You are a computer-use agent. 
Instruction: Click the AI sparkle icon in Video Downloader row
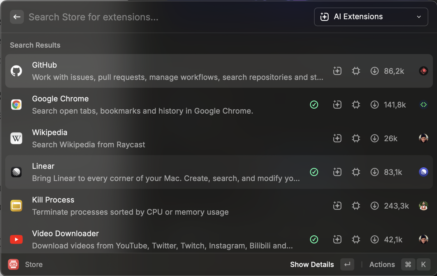click(x=337, y=239)
